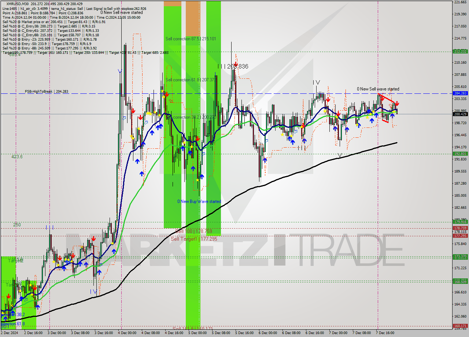
Task: Select the green 179.916 price tag
Action: pos(460,222)
